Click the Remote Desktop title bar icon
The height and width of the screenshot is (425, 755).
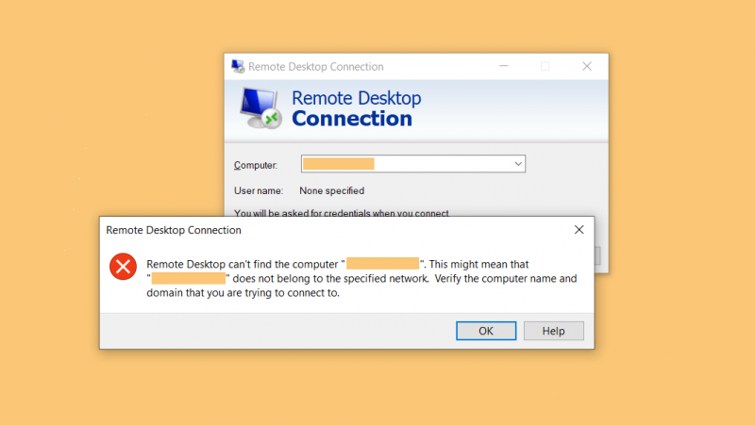(238, 66)
